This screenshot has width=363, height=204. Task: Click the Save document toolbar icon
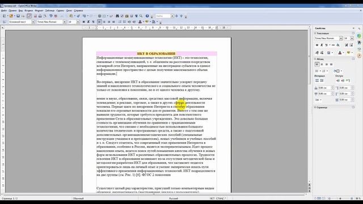click(18, 16)
